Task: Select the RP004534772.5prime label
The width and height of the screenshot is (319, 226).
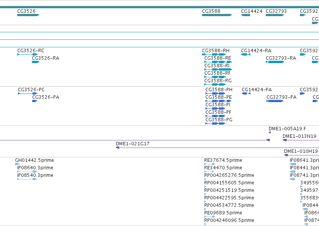Action: [x=229, y=206]
